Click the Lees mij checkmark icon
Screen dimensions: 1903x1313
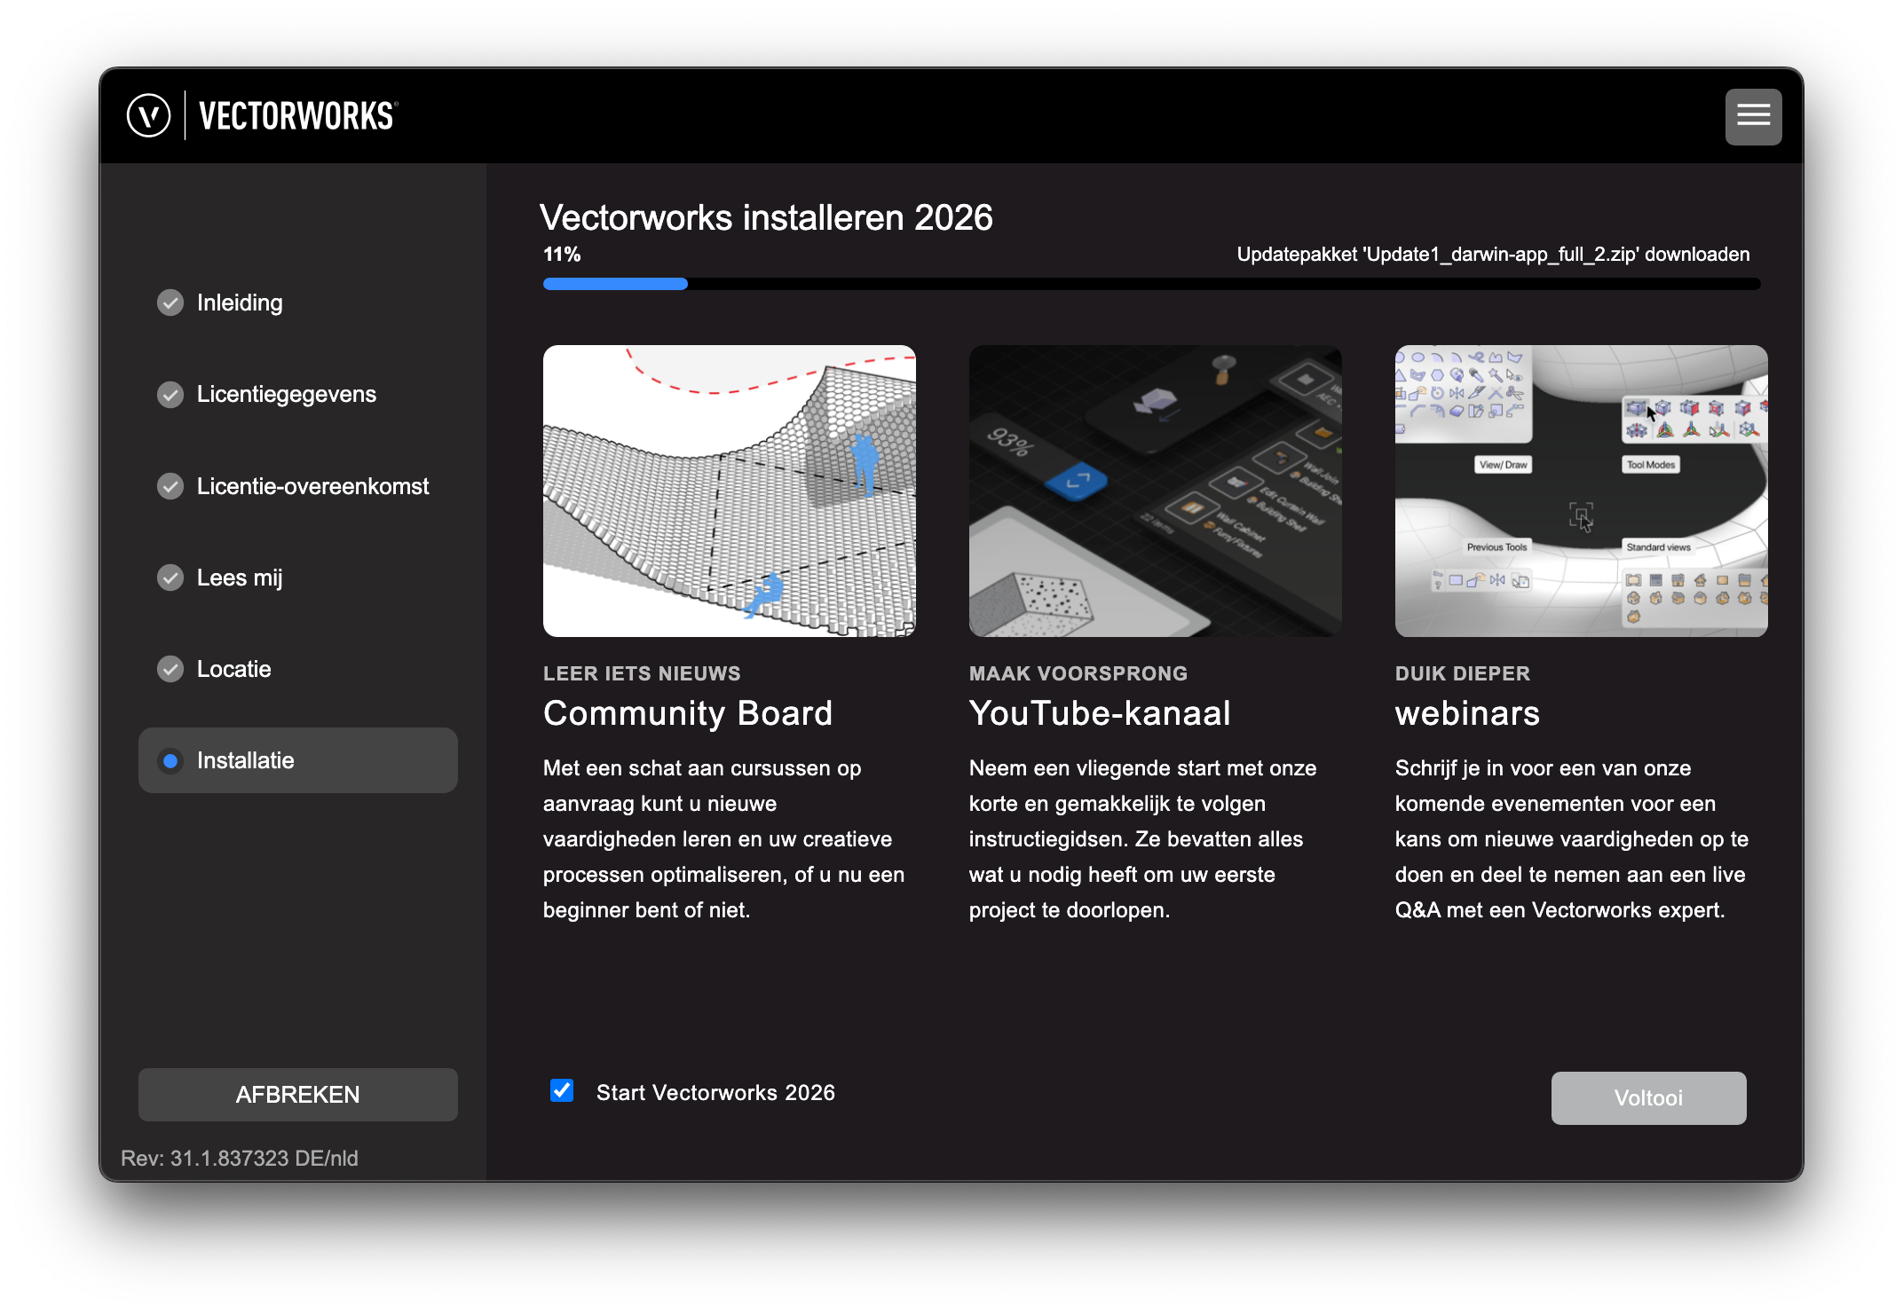coord(170,578)
